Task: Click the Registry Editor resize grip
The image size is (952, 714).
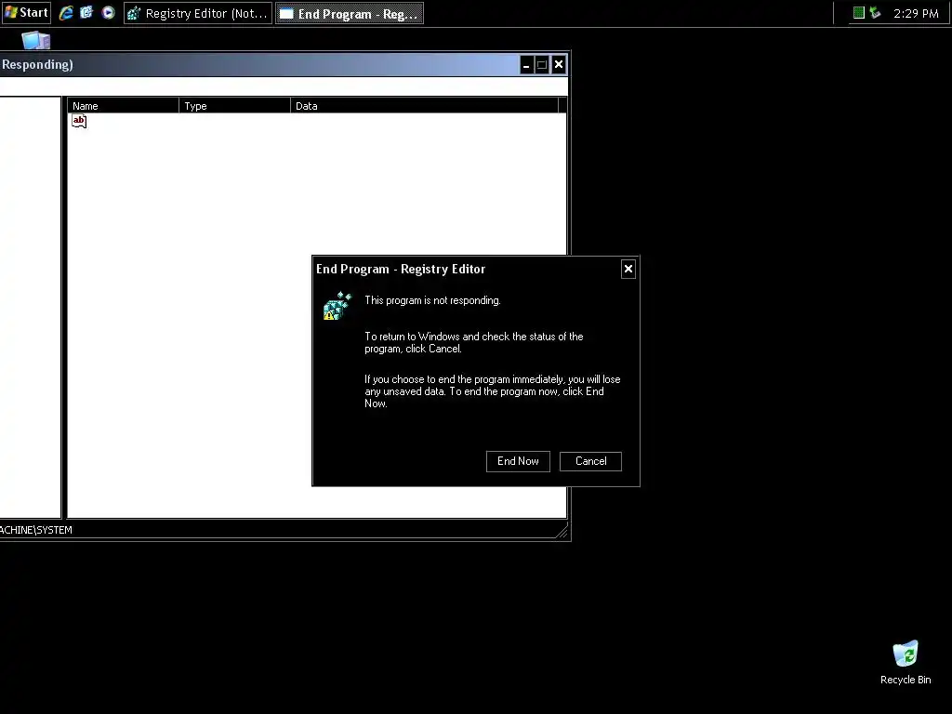Action: coord(562,531)
